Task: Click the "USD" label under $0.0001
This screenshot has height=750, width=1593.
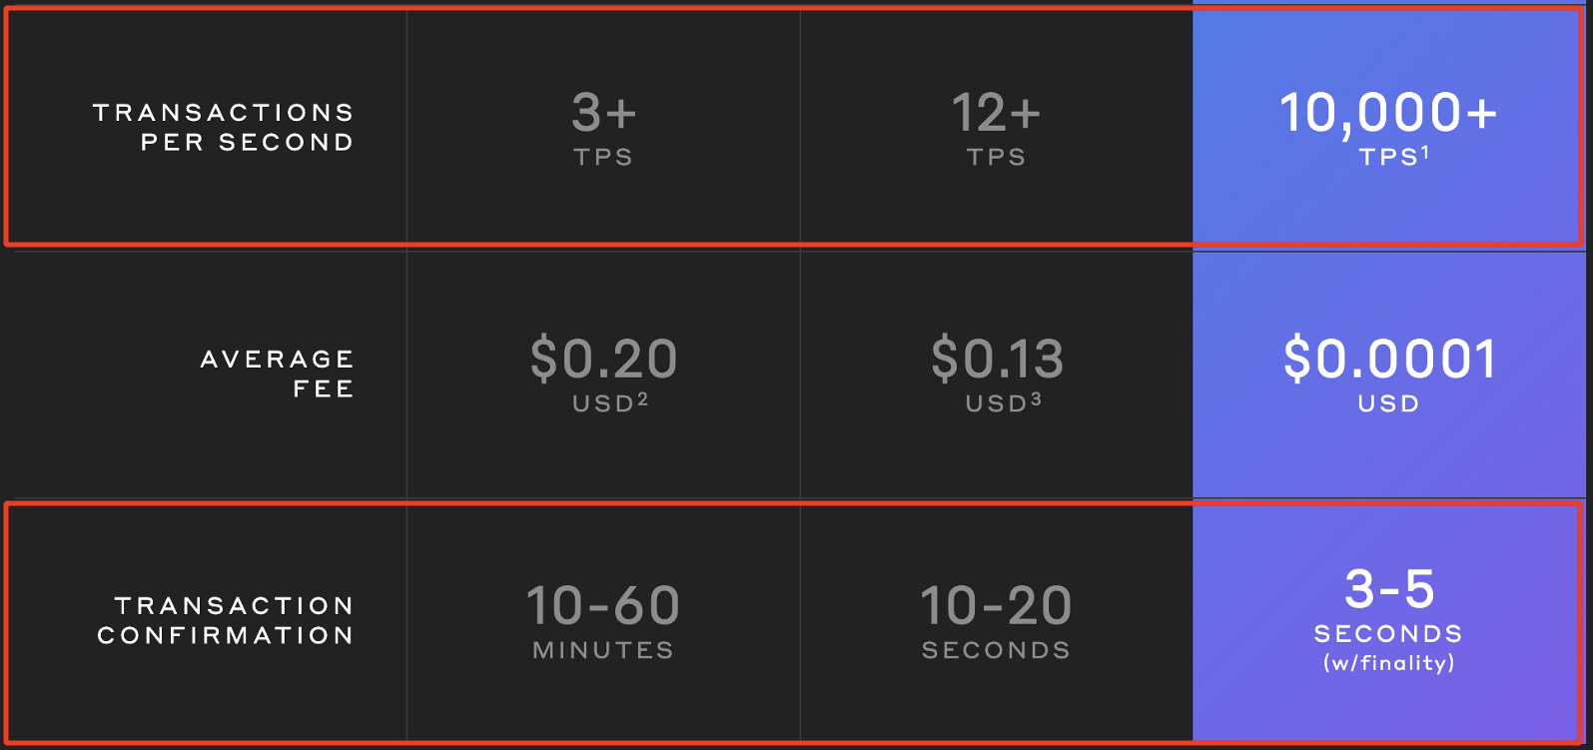Action: (x=1388, y=403)
